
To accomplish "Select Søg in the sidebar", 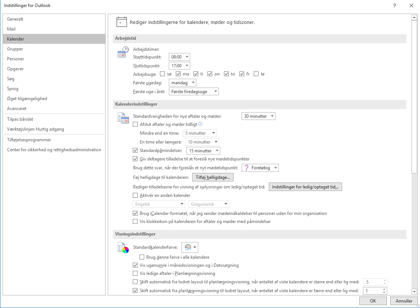I will pyautogui.click(x=54, y=78).
